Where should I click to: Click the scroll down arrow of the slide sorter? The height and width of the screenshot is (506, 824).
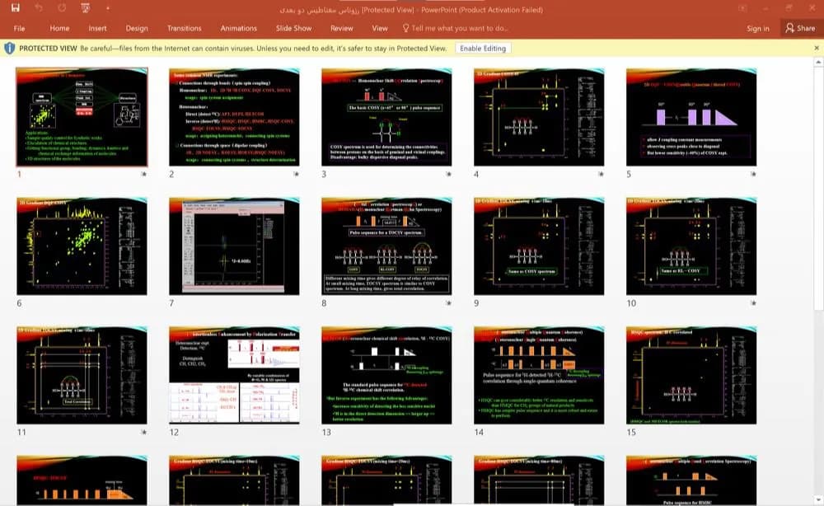[818, 499]
